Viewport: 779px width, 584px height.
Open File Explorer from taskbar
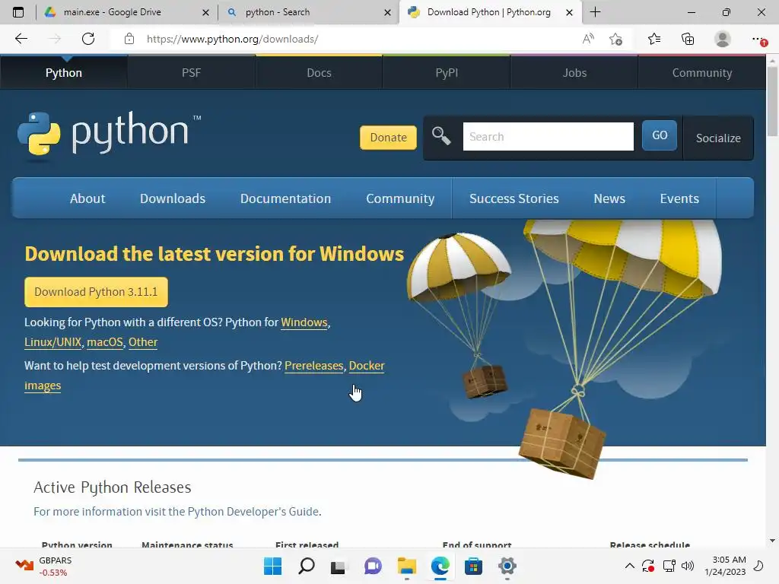point(406,566)
